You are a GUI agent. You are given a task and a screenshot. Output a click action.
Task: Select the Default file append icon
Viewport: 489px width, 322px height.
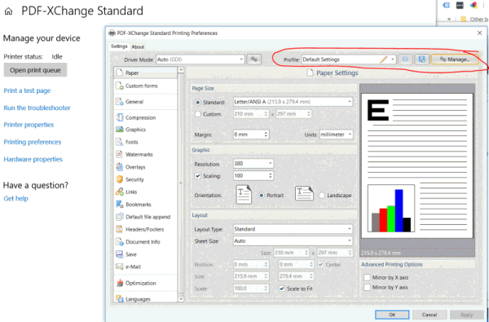120,217
